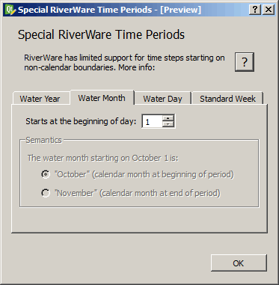Click the Semantics group box label

(43, 140)
